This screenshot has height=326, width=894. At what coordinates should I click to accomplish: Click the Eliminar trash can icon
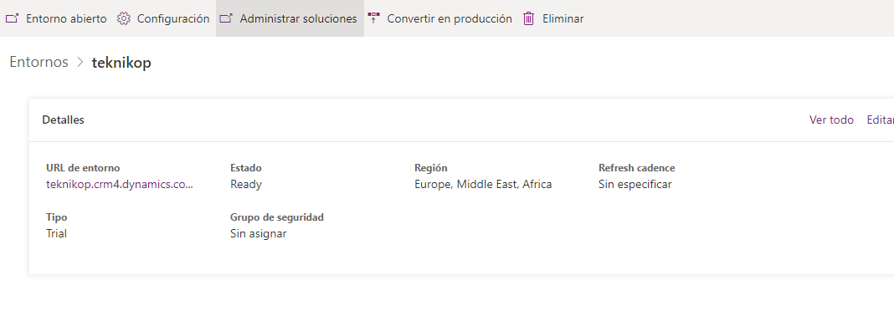529,18
